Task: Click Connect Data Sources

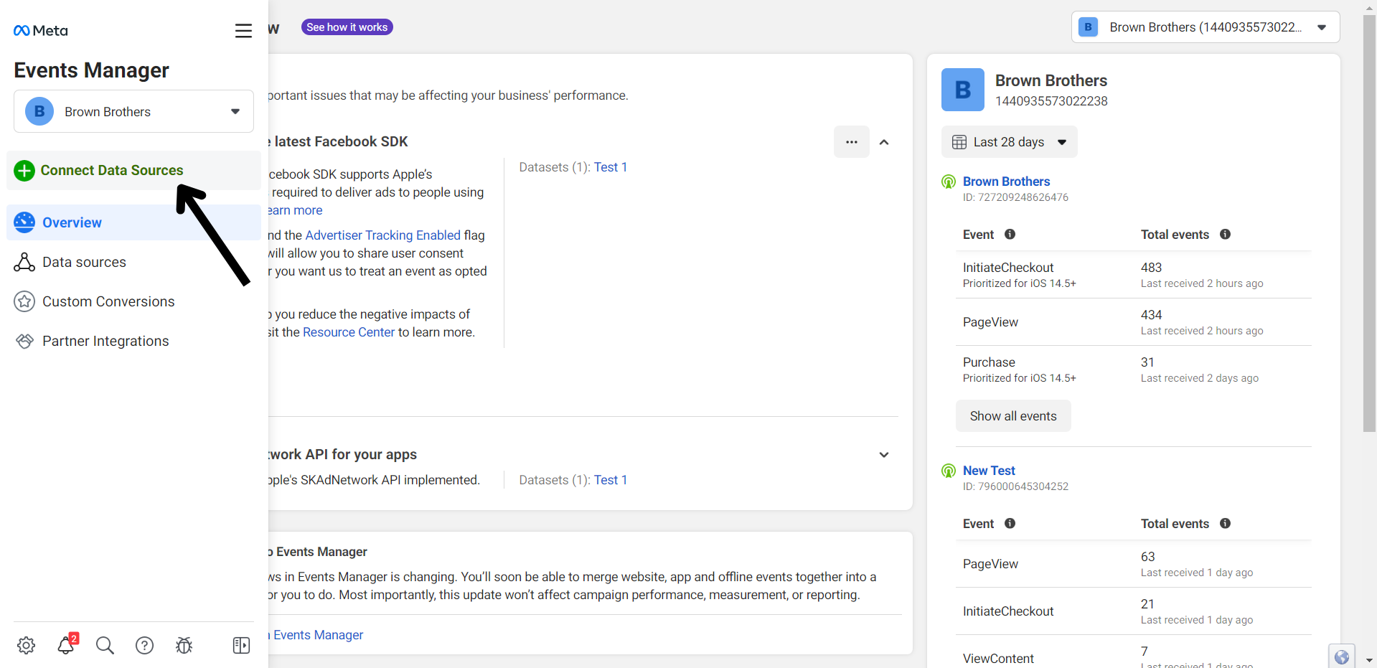Action: pos(133,170)
